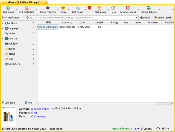The height and width of the screenshot is (132, 175).
Task: Expand the Languages tree node
Action: (3, 28)
